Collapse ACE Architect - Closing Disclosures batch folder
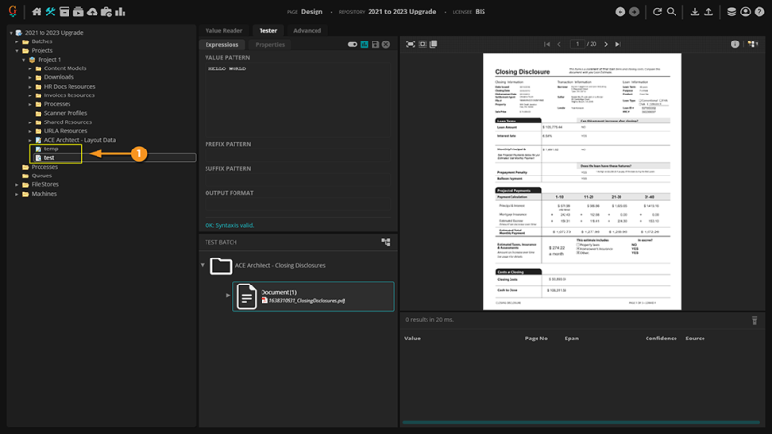 click(203, 265)
